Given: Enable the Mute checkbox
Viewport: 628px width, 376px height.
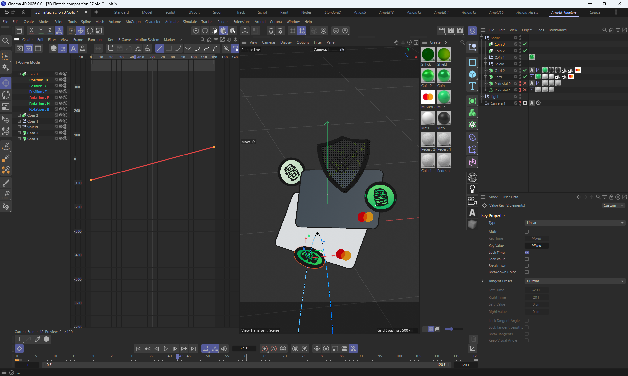Looking at the screenshot, I should (527, 232).
